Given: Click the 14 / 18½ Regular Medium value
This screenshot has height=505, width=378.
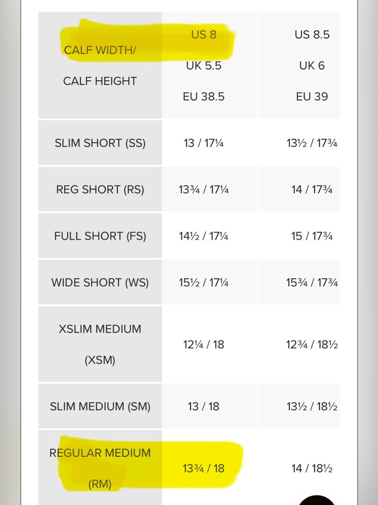Looking at the screenshot, I should (312, 469).
